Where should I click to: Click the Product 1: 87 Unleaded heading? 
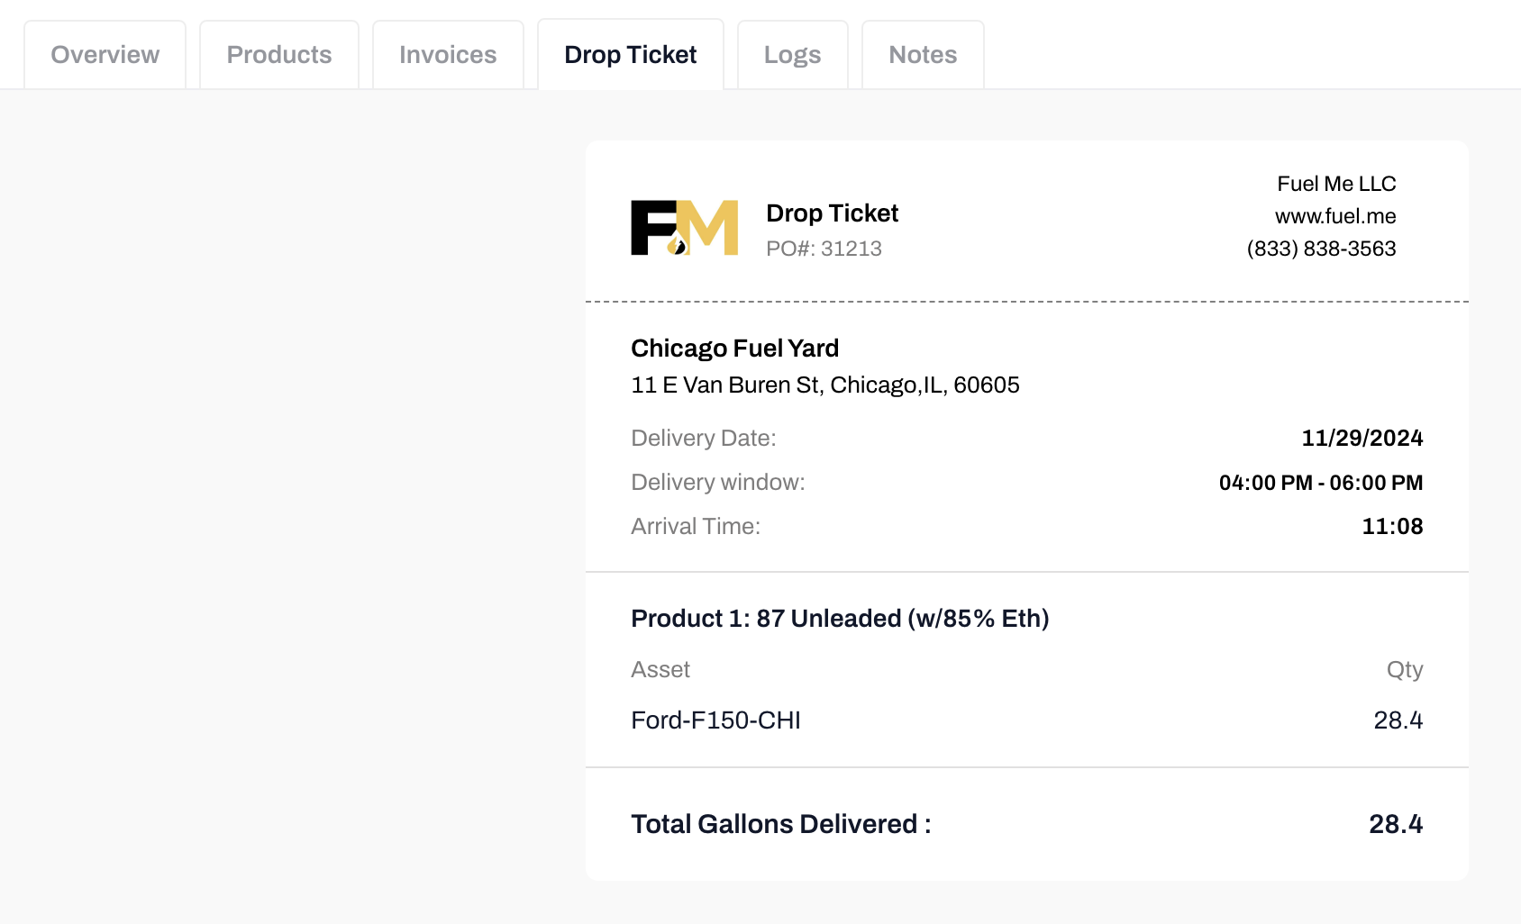(840, 619)
